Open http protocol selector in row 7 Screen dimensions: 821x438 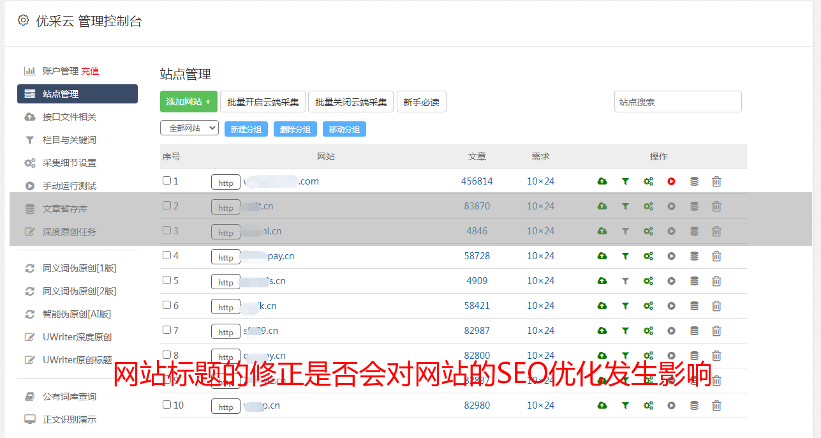pos(226,332)
